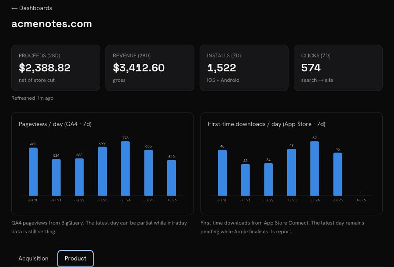This screenshot has height=267, width=394.
Task: Open the Revenue (28D) card
Action: [x=150, y=68]
